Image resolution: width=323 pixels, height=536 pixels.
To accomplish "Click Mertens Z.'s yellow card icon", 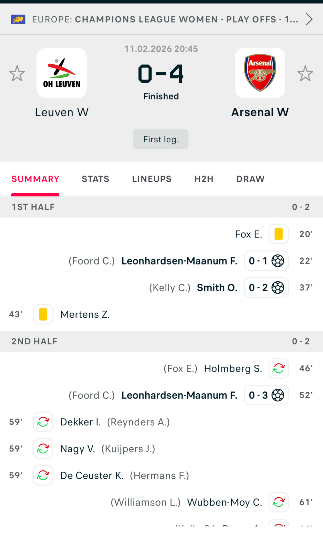I will tap(43, 314).
